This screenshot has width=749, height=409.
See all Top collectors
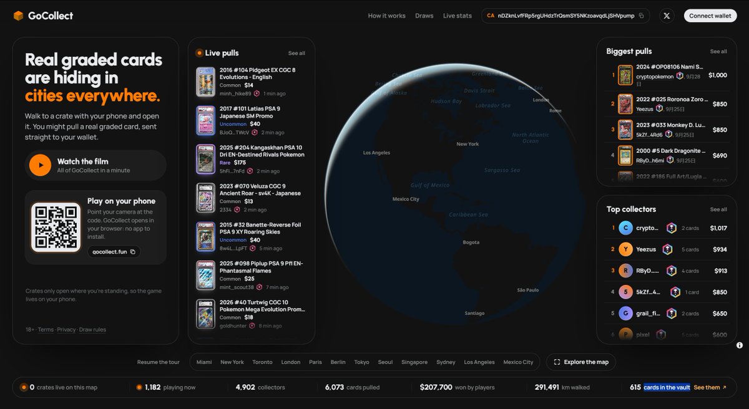point(718,209)
